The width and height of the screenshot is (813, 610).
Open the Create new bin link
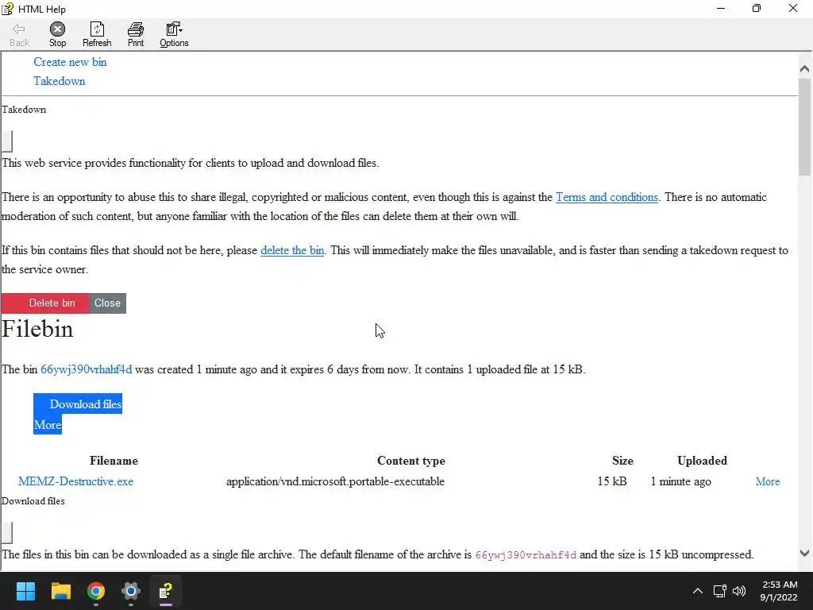70,62
